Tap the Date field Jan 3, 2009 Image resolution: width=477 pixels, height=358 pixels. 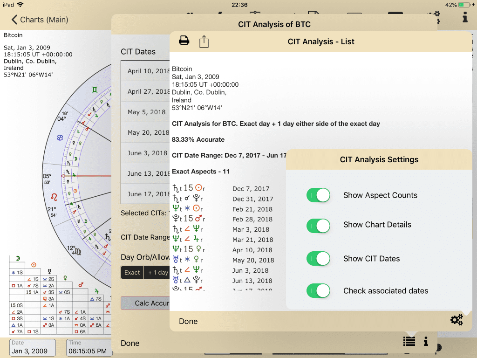33,348
